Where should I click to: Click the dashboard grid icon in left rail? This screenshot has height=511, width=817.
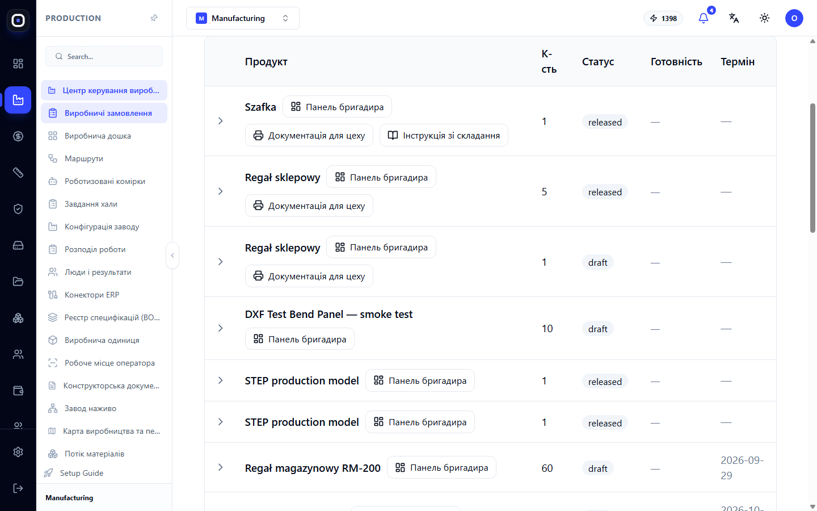18,64
